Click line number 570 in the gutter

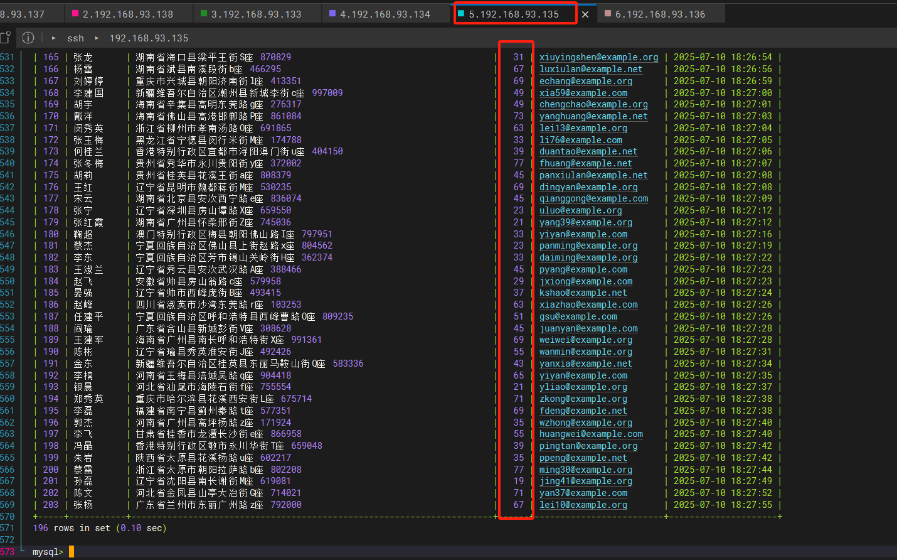7,517
